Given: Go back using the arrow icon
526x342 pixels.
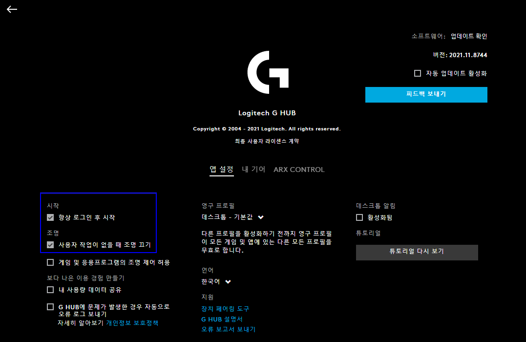Looking at the screenshot, I should tap(12, 9).
